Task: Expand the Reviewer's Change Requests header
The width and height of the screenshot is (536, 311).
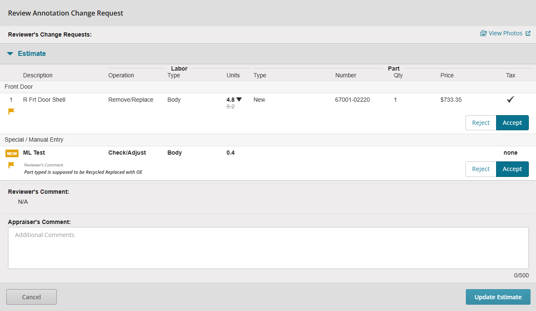Action: (50, 34)
